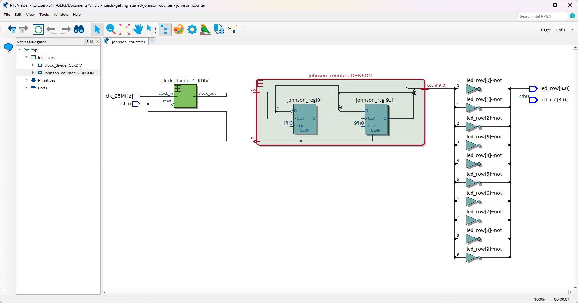The height and width of the screenshot is (303, 578).
Task: Select the led_col[3..0] output pin
Action: tap(533, 100)
